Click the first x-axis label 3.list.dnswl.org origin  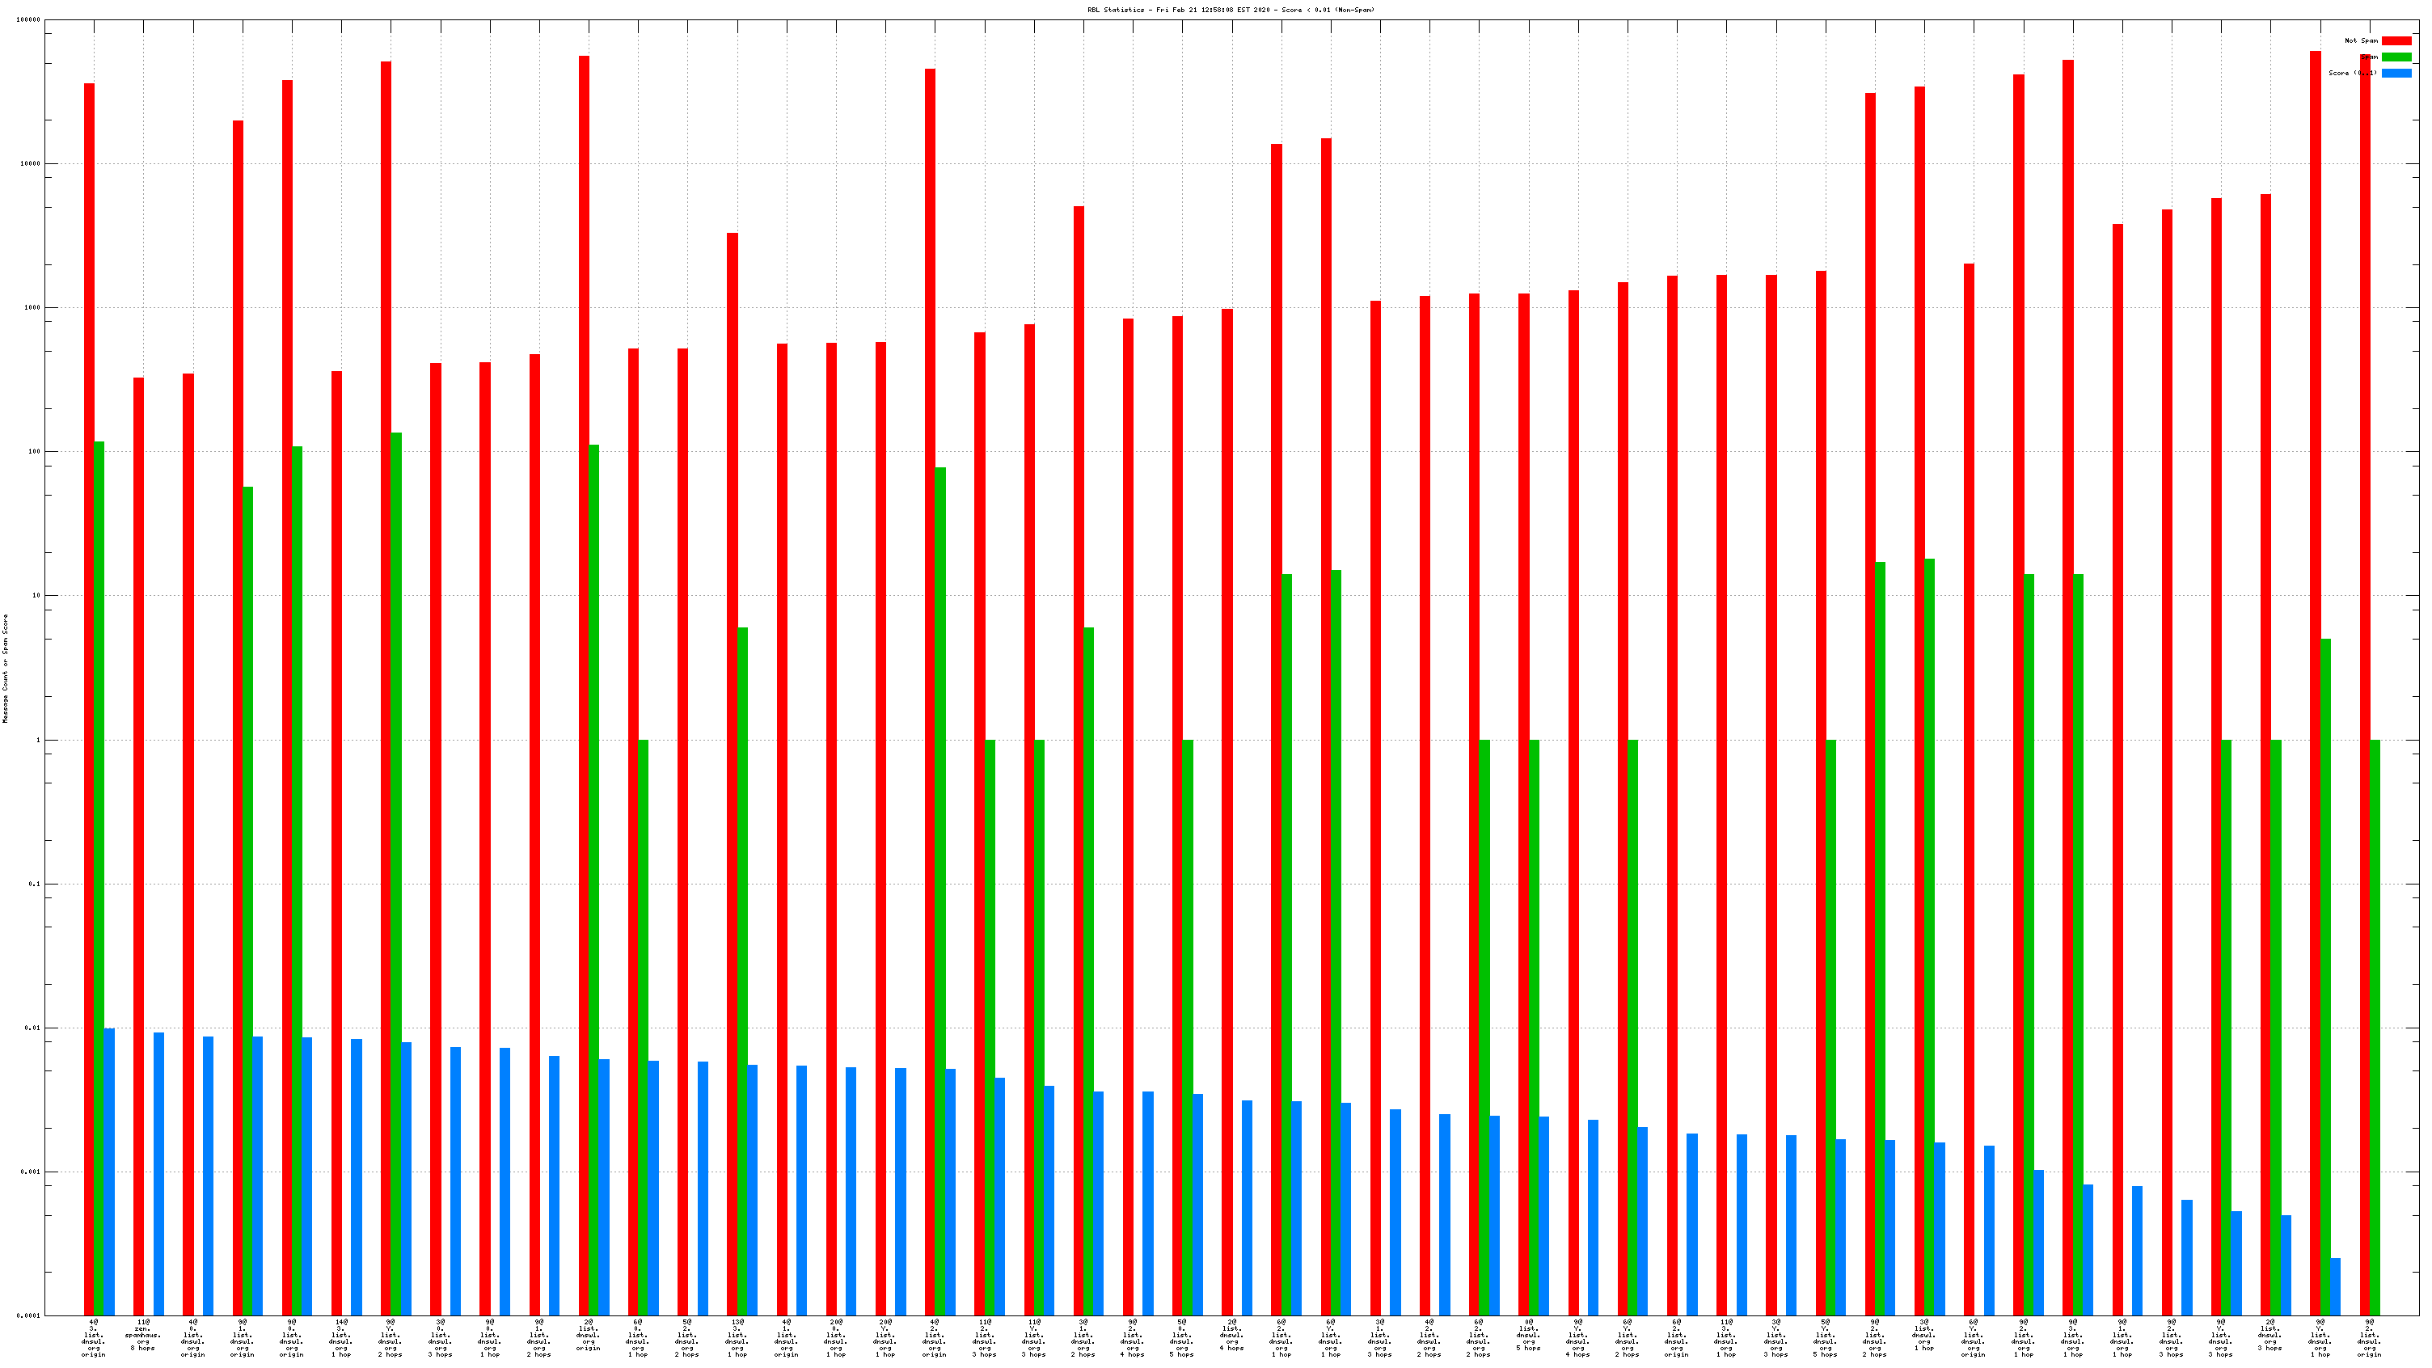pos(94,1338)
